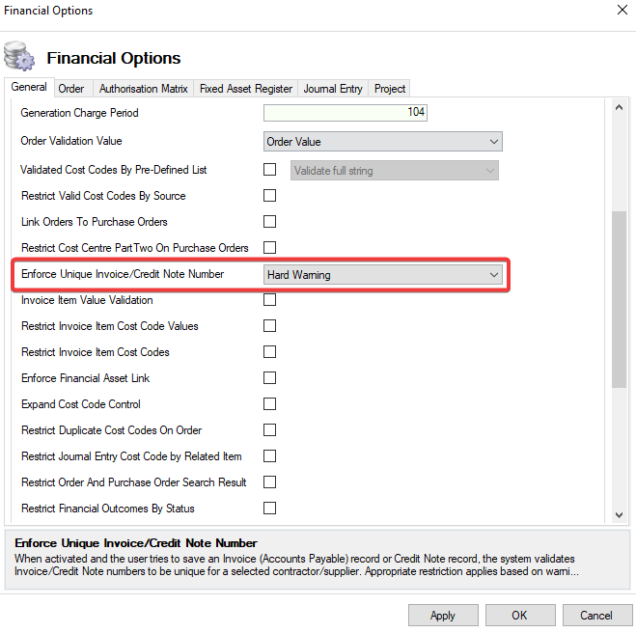Viewport: 636px width, 633px height.
Task: Click the Financial Options coins gear icon
Action: [x=20, y=57]
